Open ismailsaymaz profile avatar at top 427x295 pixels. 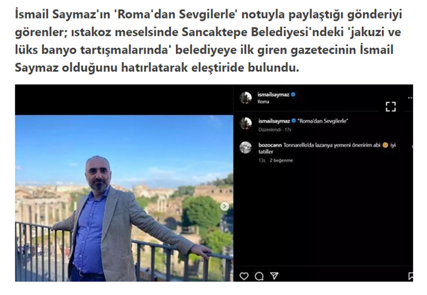[246, 98]
